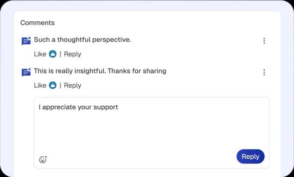The width and height of the screenshot is (294, 177).
Task: Click the thumbs-up icon under "This is really insightful"
Action: coord(53,85)
